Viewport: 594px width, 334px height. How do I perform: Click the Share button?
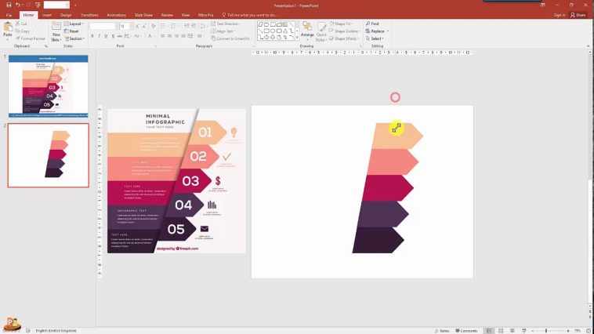pos(579,15)
